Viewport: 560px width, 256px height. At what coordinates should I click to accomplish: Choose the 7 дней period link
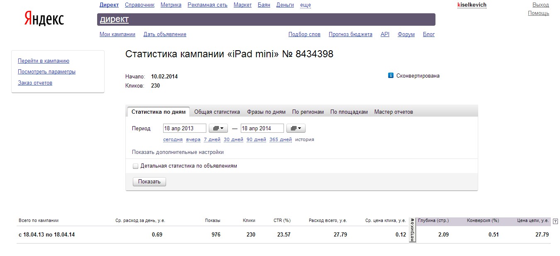click(x=212, y=139)
